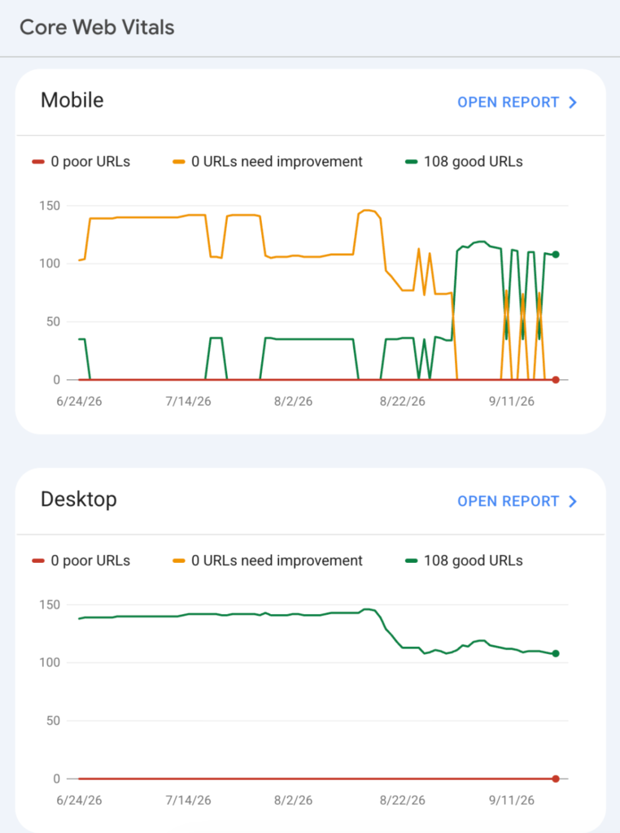The width and height of the screenshot is (620, 833).
Task: Select '0 URLs need improvement' in Desktop card
Action: click(277, 560)
